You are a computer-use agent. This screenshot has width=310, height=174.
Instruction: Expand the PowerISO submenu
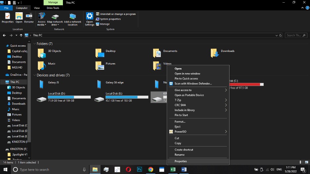(198, 132)
